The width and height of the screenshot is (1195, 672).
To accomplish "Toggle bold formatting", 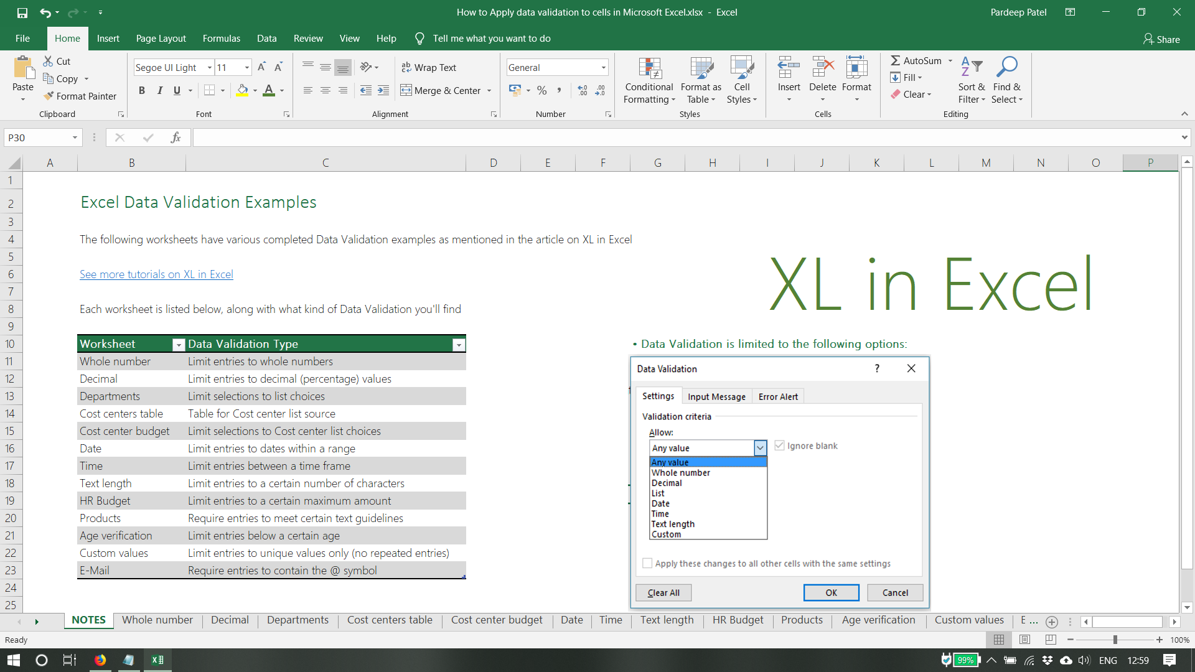I will (141, 90).
